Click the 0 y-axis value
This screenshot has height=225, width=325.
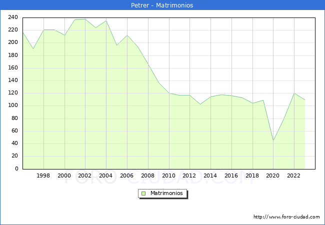[x=16, y=168]
